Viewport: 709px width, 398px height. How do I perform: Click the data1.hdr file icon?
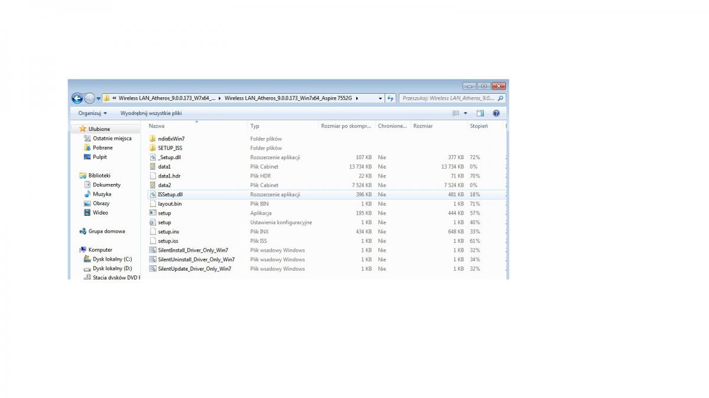click(x=152, y=176)
